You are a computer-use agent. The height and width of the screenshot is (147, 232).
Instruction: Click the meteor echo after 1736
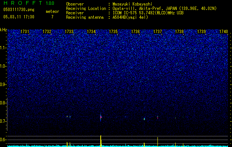(144, 119)
